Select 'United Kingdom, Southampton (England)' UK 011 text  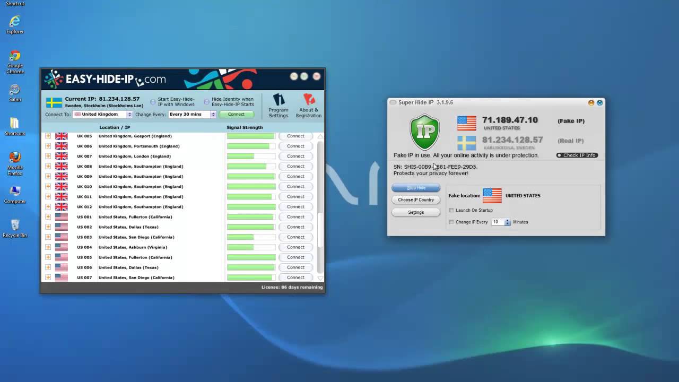(141, 196)
